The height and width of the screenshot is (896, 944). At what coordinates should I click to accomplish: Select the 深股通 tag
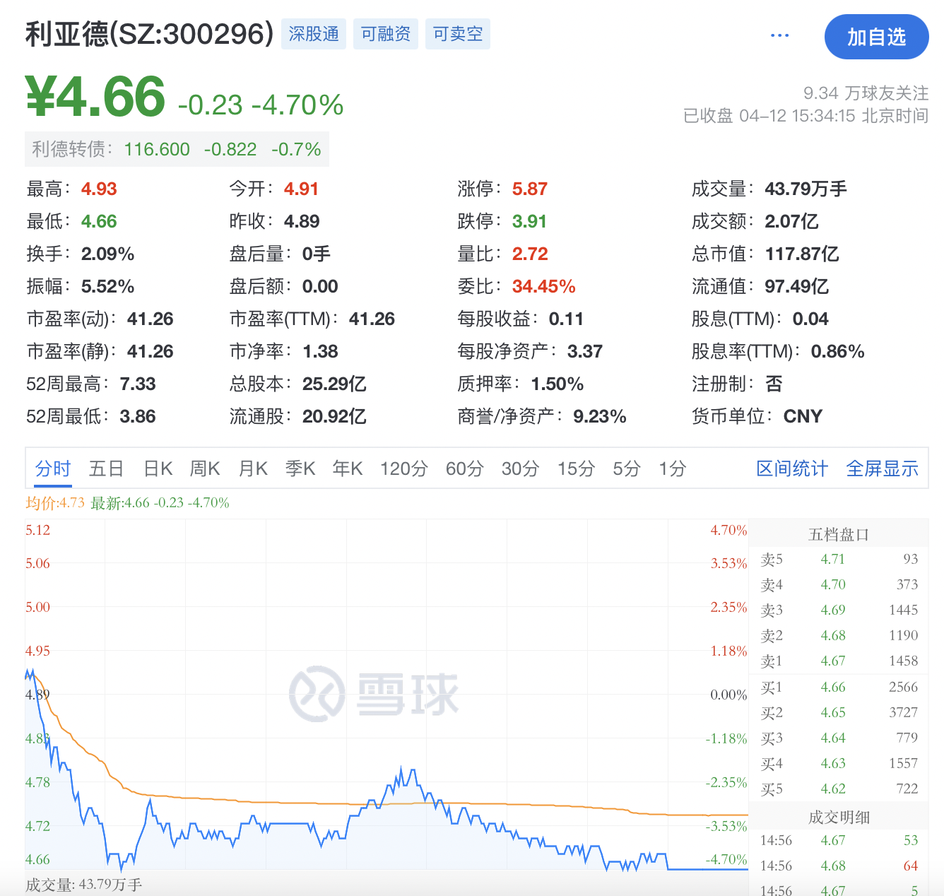(314, 34)
